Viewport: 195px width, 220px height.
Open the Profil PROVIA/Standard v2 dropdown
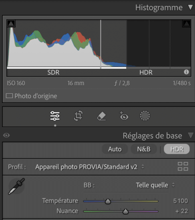[90, 167]
